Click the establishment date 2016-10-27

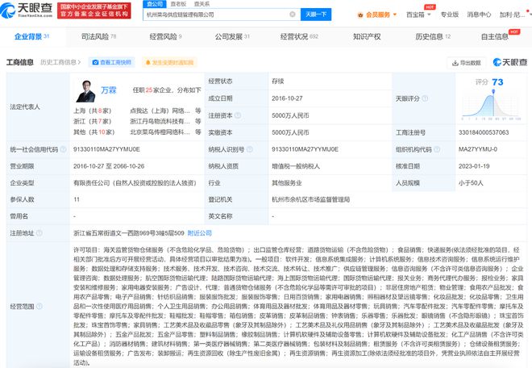[287, 98]
